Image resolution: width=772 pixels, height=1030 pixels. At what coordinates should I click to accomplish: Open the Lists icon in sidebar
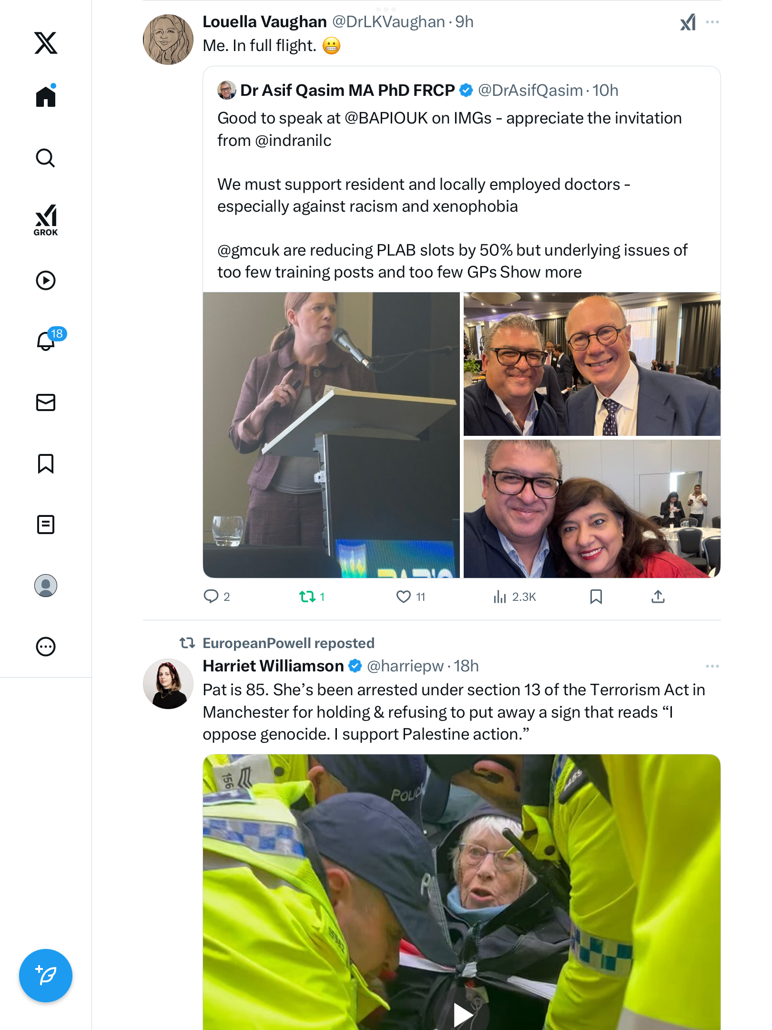point(46,525)
